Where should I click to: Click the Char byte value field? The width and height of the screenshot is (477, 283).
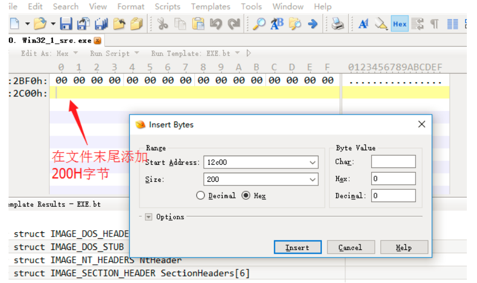coord(394,161)
